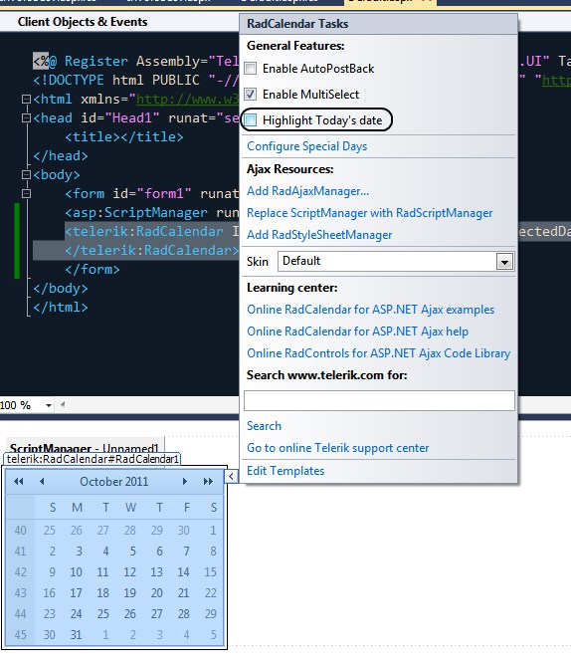Replace ScriptManager with RadScriptManager
This screenshot has width=571, height=664.
click(x=369, y=213)
